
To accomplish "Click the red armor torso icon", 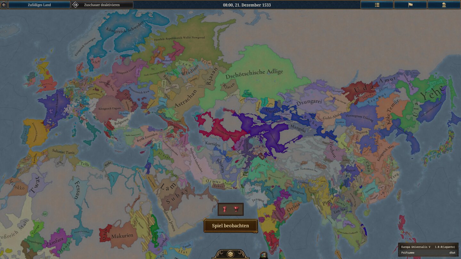I will tap(224, 209).
